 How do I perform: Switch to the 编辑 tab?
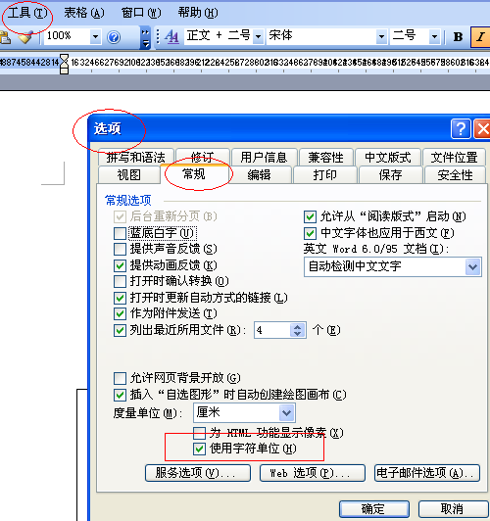259,174
